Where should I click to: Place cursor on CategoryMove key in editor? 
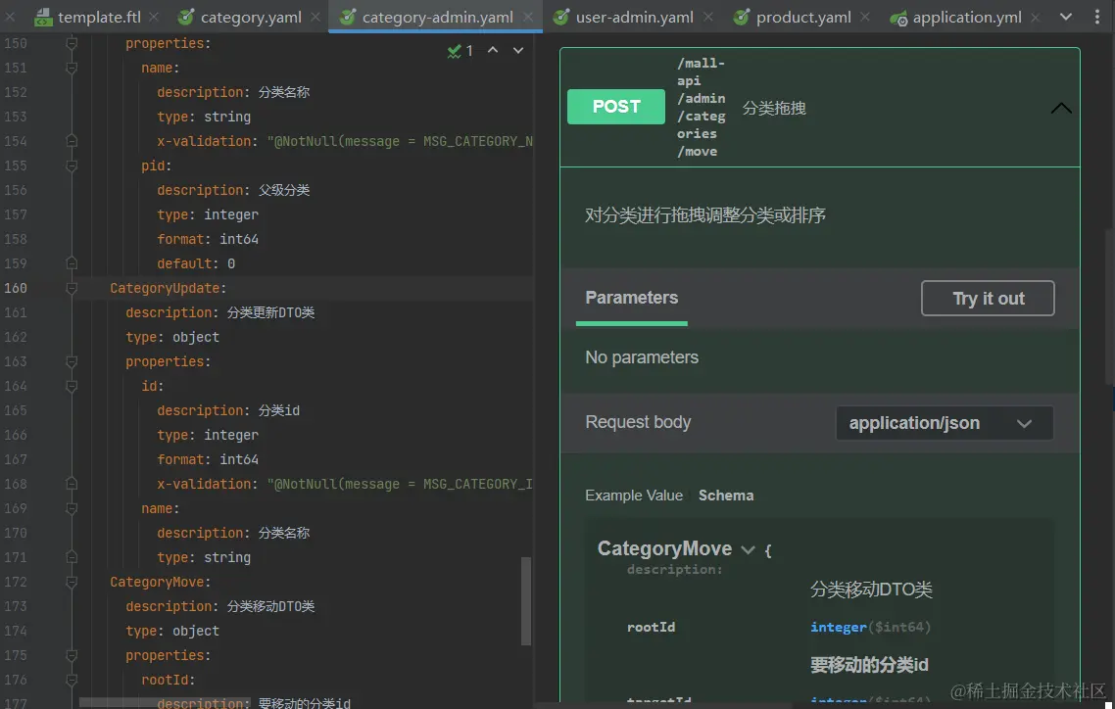(157, 582)
